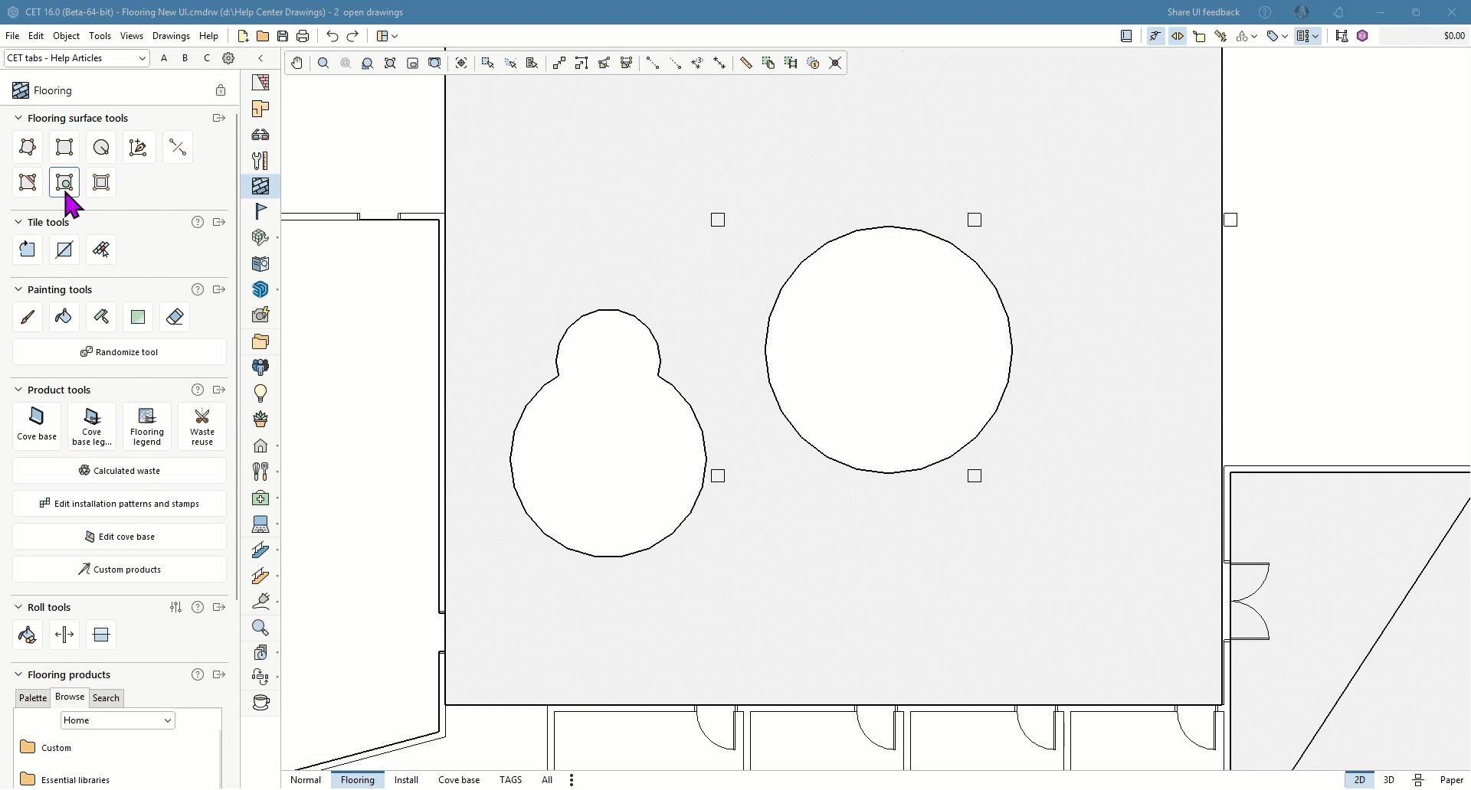Click the green color square
This screenshot has height=790, width=1471.
pos(138,317)
